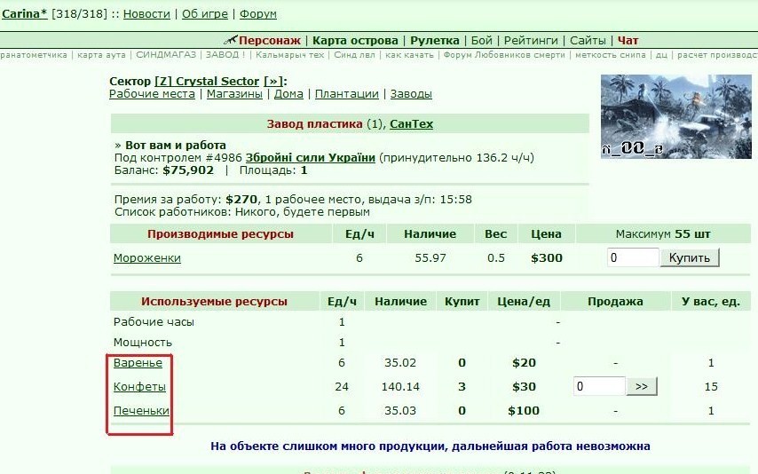This screenshot has width=758, height=474.
Task: Open the Дома link
Action: pos(288,94)
